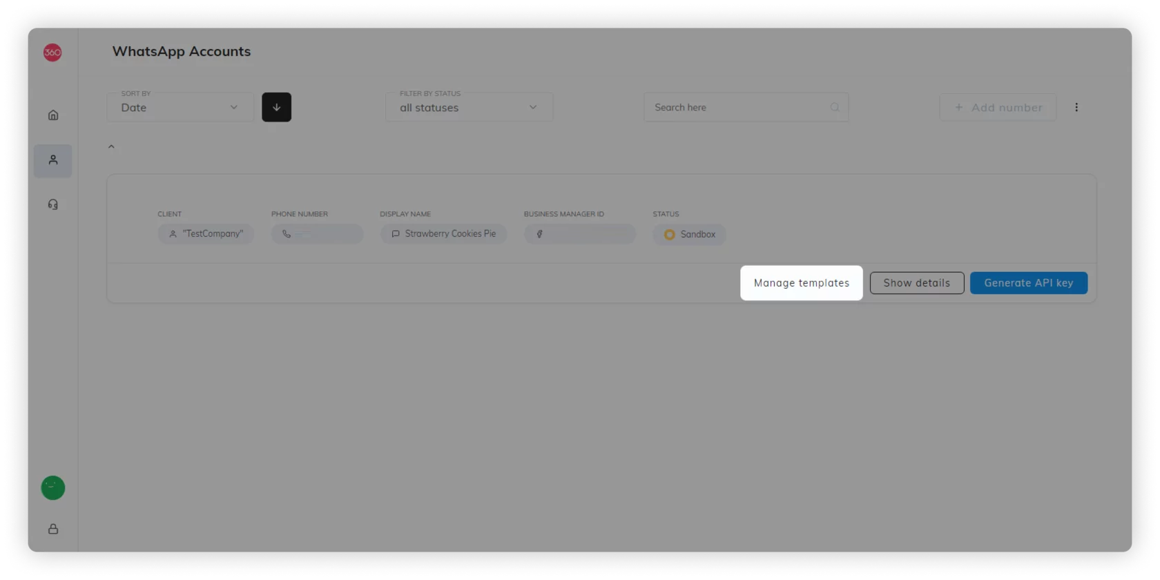Collapse the account list chevron
The image size is (1160, 580).
[111, 146]
